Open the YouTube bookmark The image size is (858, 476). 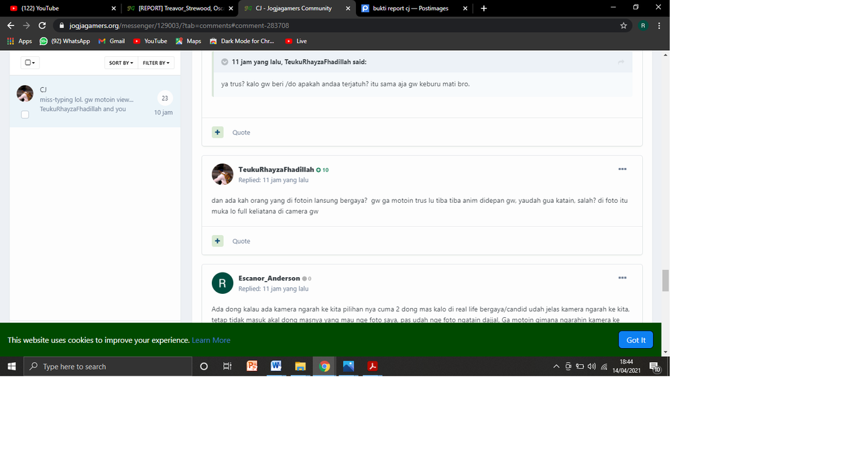click(150, 41)
